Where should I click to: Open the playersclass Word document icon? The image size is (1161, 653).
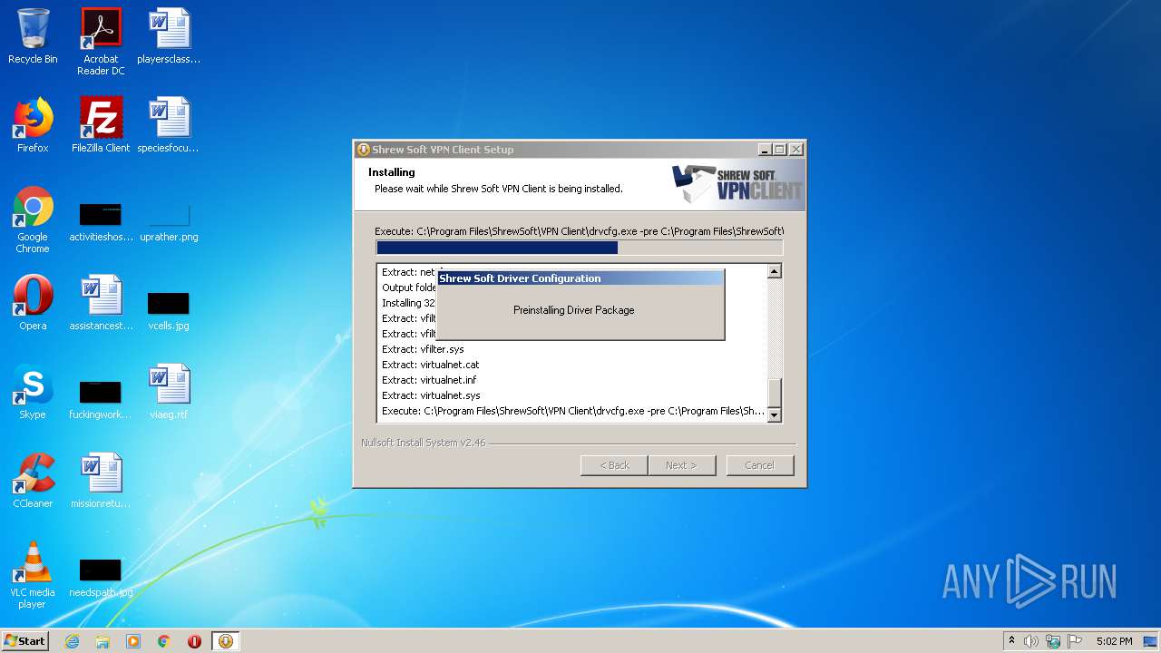[169, 36]
